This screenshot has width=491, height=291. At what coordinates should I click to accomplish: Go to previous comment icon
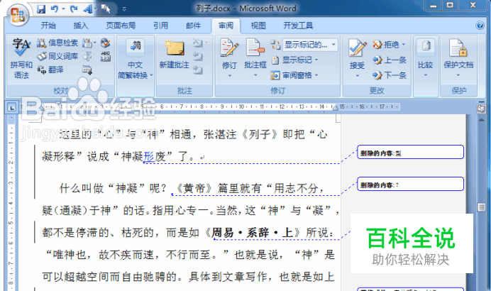(197, 56)
